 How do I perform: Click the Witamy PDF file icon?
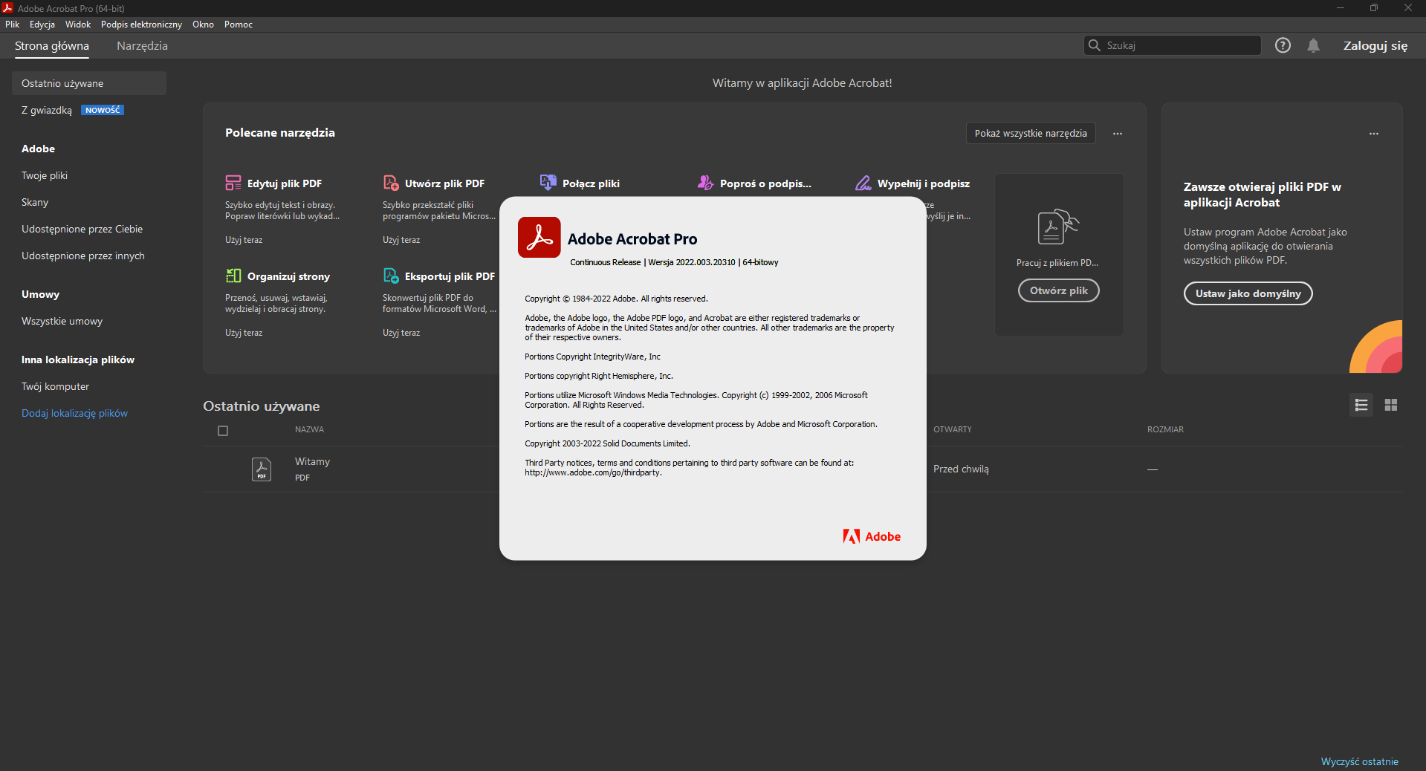point(262,469)
